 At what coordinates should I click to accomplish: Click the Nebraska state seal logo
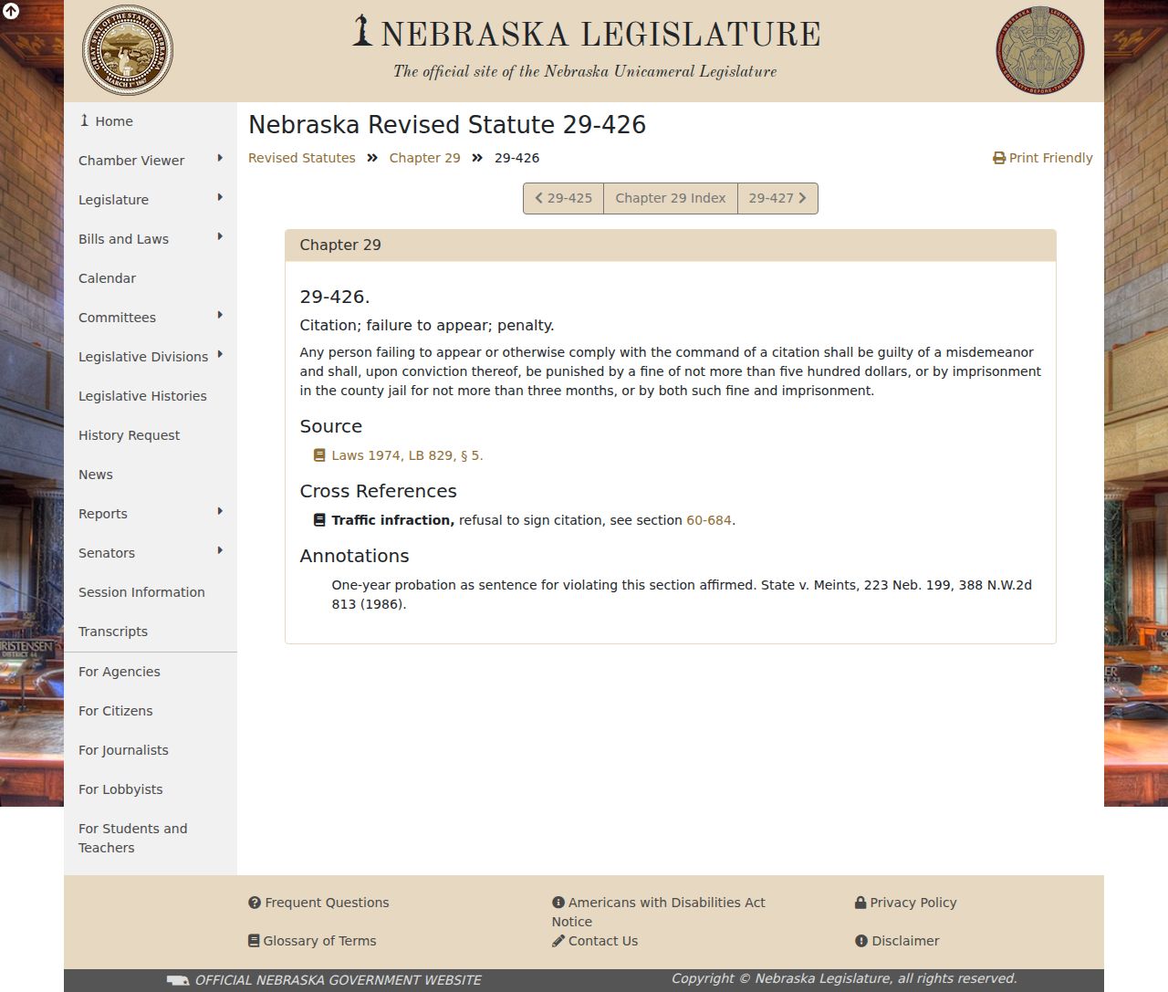pyautogui.click(x=128, y=51)
